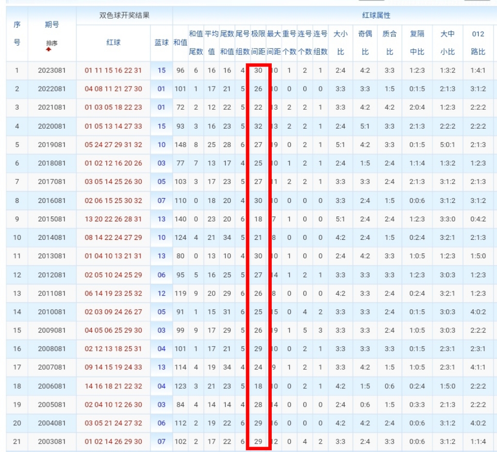This screenshot has width=497, height=452.
Task: Click blue ball 10 in row 2014081
Action: pyautogui.click(x=162, y=237)
